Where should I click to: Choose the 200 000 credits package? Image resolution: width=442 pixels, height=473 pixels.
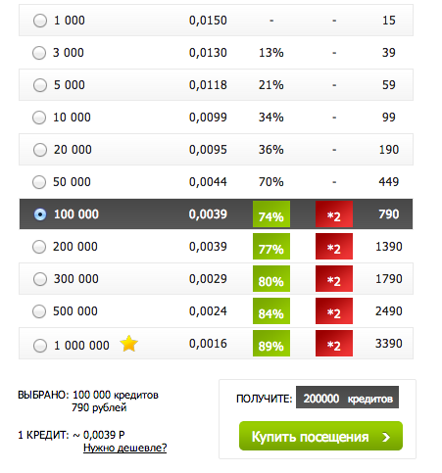point(39,247)
